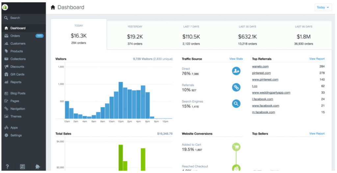Click the Shopify logo icon
Viewport: 337px width, 173px height.
pos(6,7)
